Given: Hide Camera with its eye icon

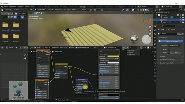Looking at the screenshot, I should [x=180, y=17].
